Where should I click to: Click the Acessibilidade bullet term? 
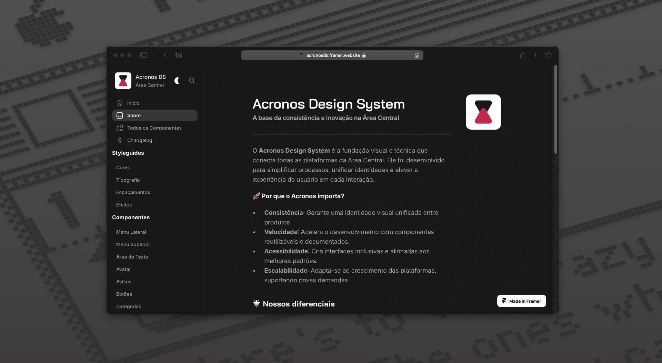coord(286,251)
